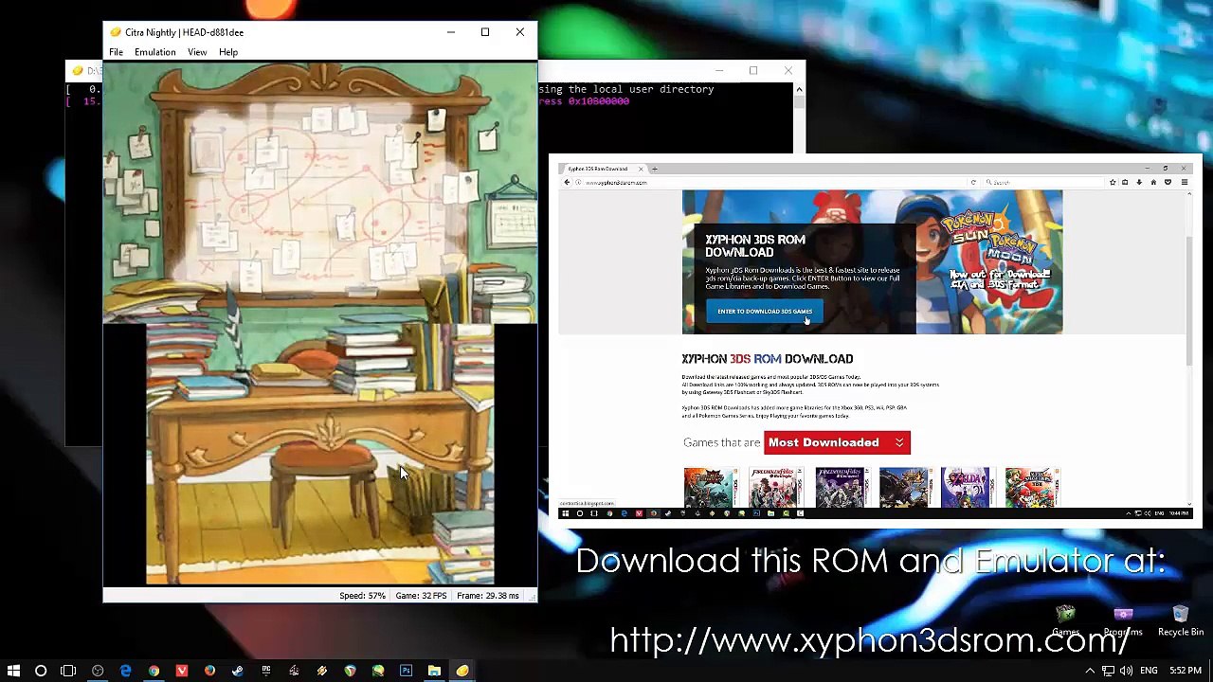Expand the Most Downloaded dropdown
The height and width of the screenshot is (682, 1213).
click(x=837, y=442)
